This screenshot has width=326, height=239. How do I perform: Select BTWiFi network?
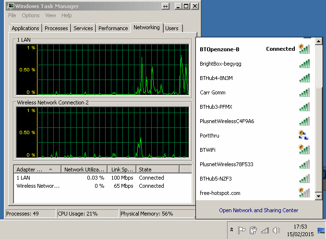(x=255, y=150)
